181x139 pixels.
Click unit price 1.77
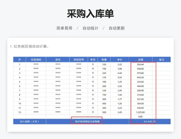point(120,99)
